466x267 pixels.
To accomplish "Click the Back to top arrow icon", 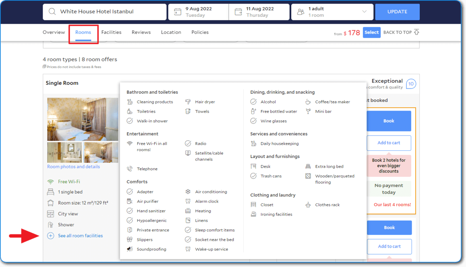I will (417, 32).
